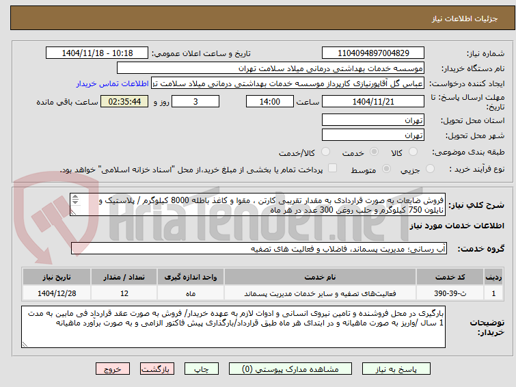Click the remaining time countdown 02:35:44

tap(124, 101)
